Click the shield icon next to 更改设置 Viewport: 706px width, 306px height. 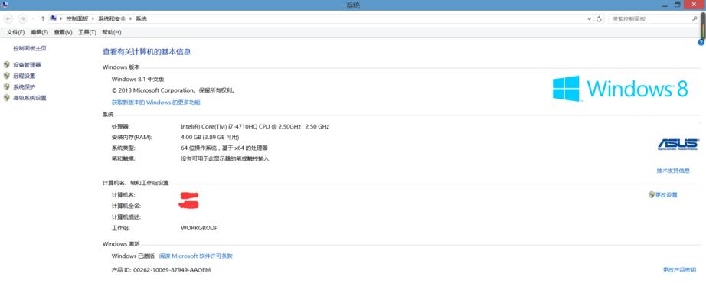click(x=651, y=195)
